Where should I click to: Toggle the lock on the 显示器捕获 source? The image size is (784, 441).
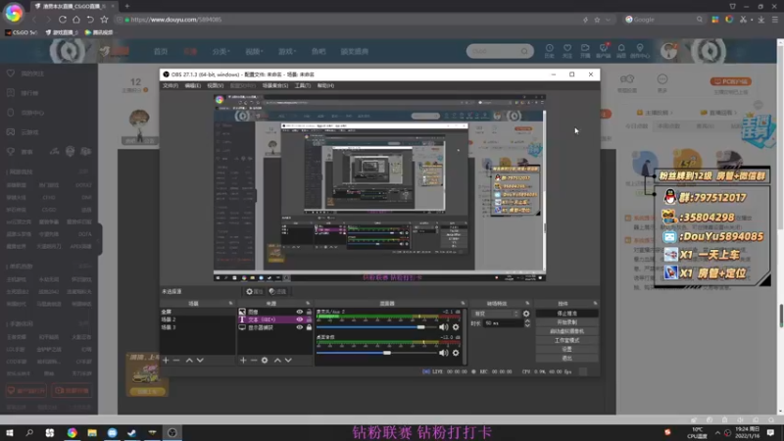click(309, 327)
